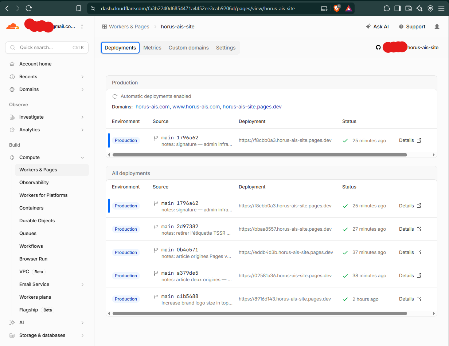
Task: Click the AI sparkle icon in sidebar
Action: tap(12, 322)
